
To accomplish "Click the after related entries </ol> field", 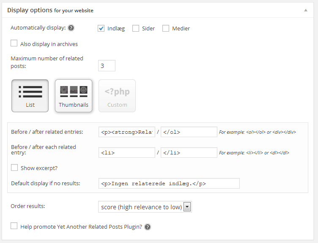I will (x=189, y=132).
